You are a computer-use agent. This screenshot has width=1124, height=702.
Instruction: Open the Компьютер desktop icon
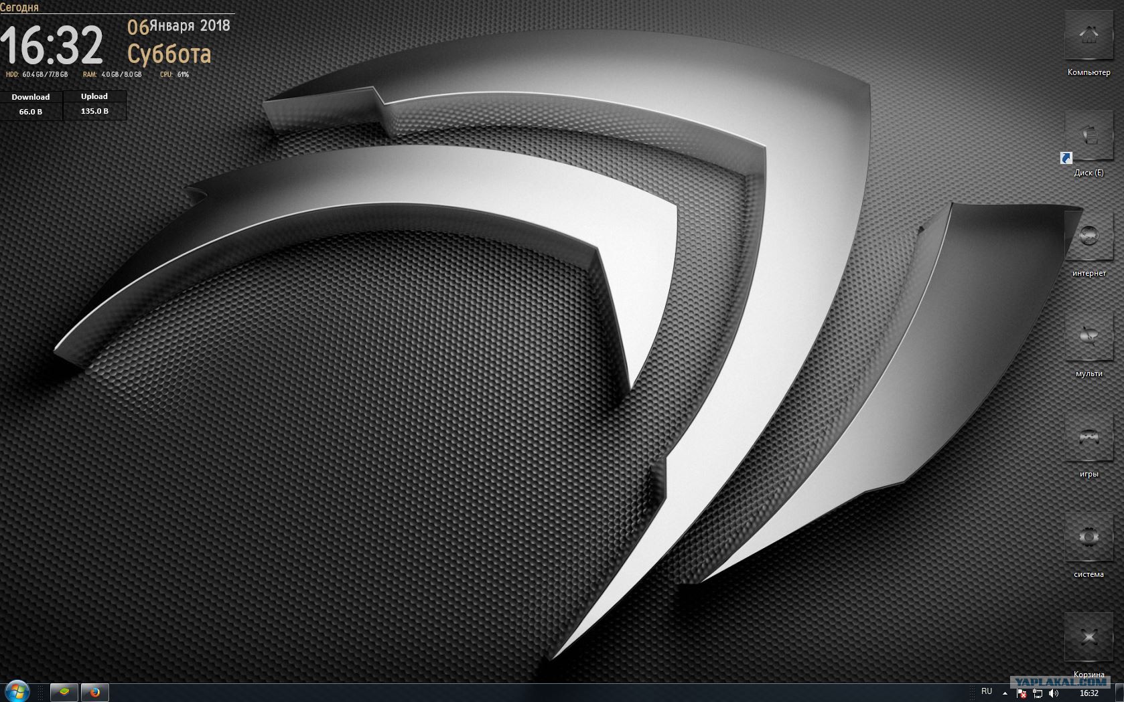pyautogui.click(x=1088, y=35)
